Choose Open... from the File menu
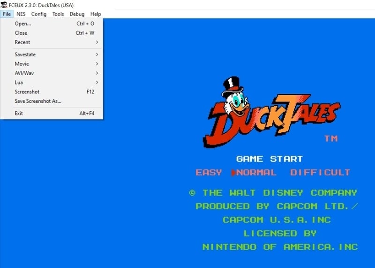This screenshot has width=375, height=268. click(52, 23)
